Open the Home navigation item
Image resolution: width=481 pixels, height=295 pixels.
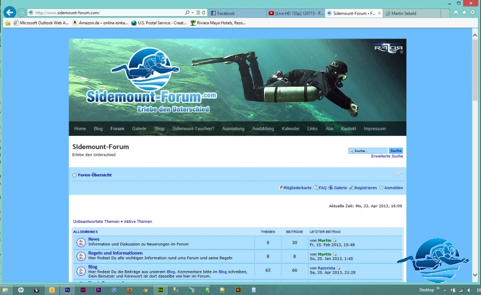[80, 129]
